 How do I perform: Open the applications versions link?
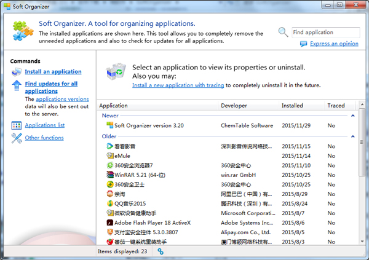coord(62,99)
